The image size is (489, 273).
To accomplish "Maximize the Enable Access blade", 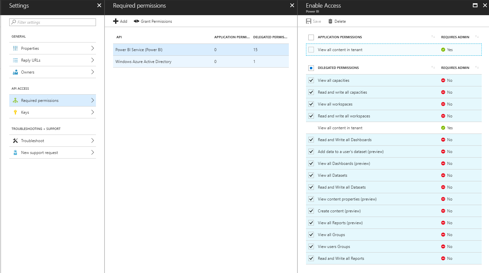I will click(475, 5).
